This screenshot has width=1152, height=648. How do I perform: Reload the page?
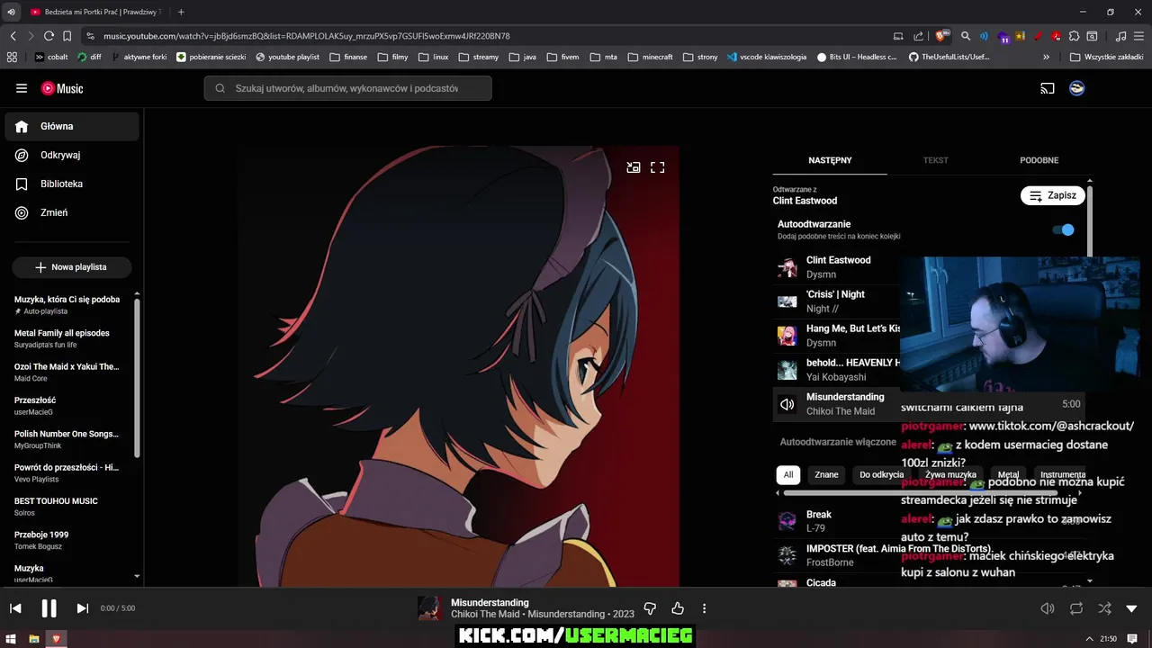[x=49, y=36]
